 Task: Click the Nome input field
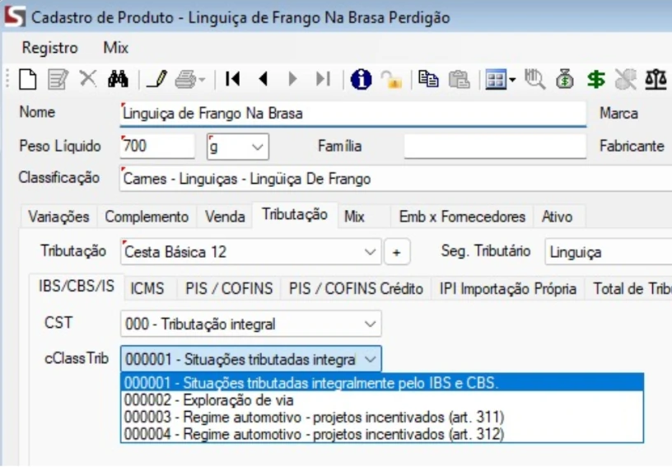[x=352, y=114]
